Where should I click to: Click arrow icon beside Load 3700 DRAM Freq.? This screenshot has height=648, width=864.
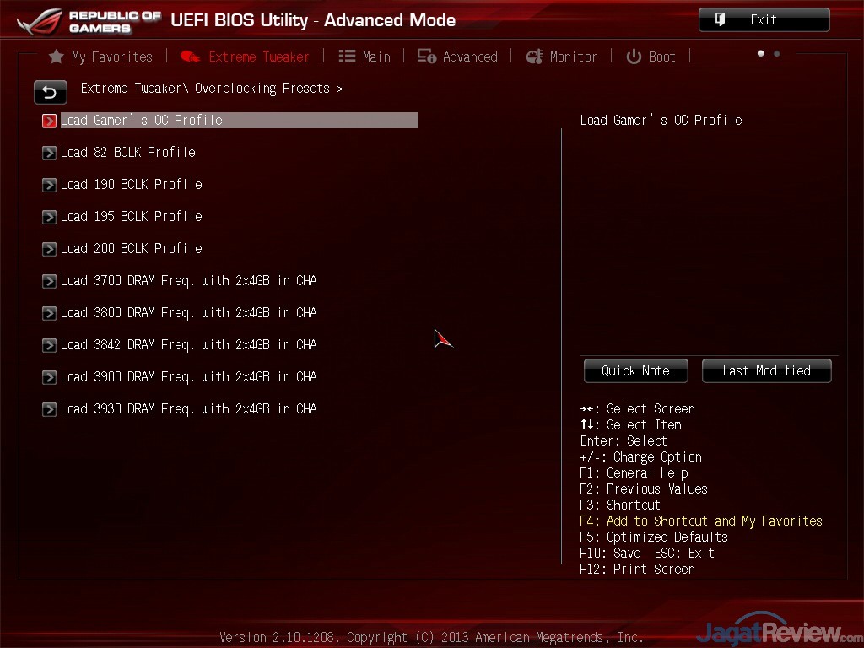pyautogui.click(x=49, y=281)
